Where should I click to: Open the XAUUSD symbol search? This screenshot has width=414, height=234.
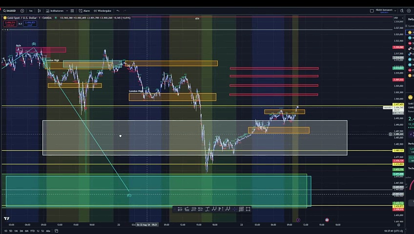click(x=9, y=10)
